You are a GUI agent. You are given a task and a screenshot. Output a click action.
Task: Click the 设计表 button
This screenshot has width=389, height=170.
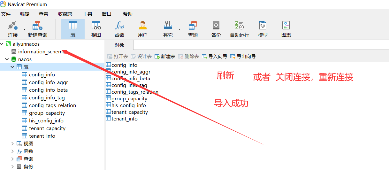click(141, 56)
